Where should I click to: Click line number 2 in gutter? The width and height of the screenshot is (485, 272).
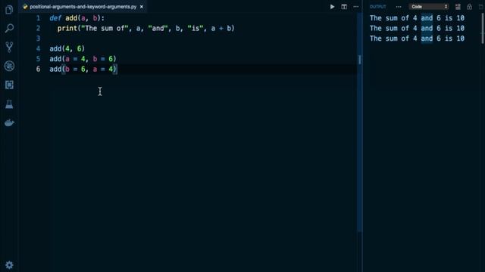coord(38,29)
